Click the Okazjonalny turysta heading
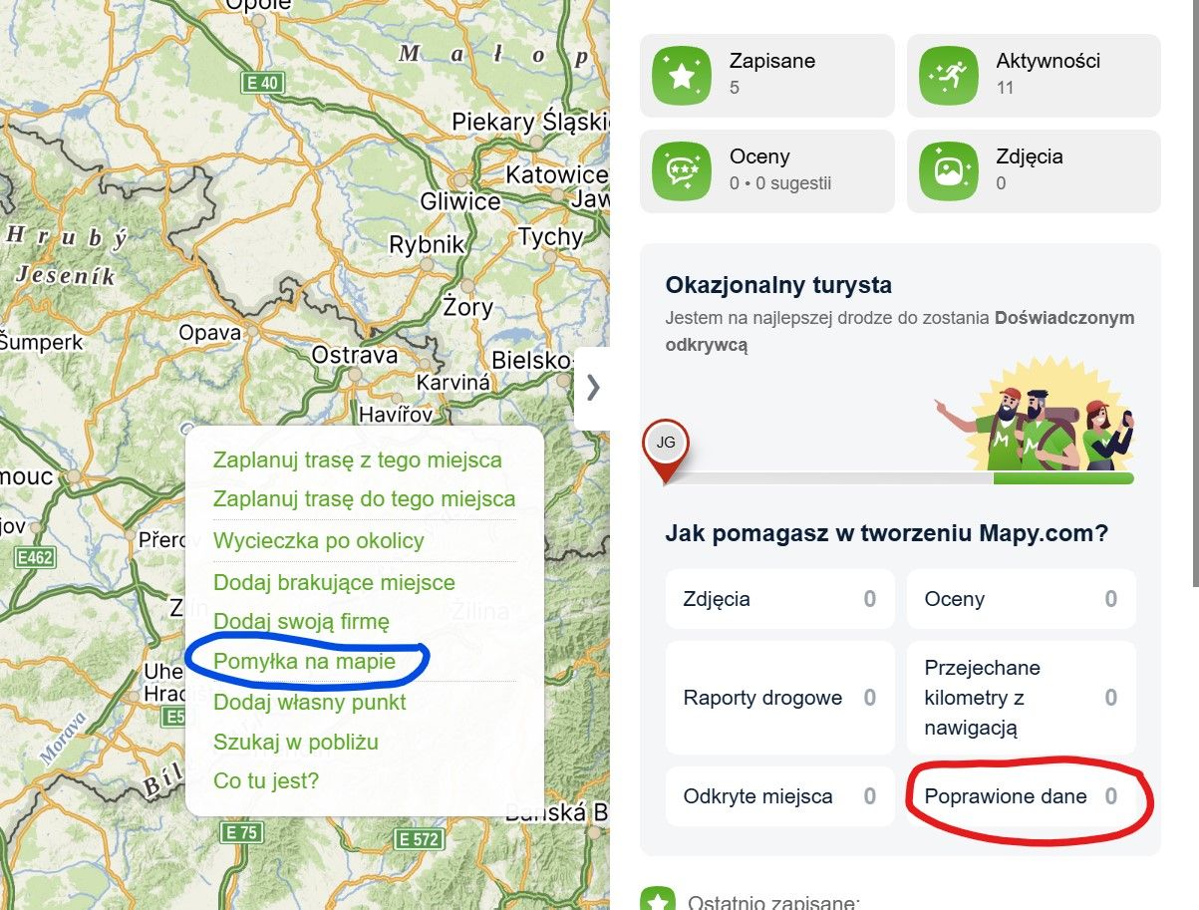Screen dimensions: 1199x910 tap(778, 285)
